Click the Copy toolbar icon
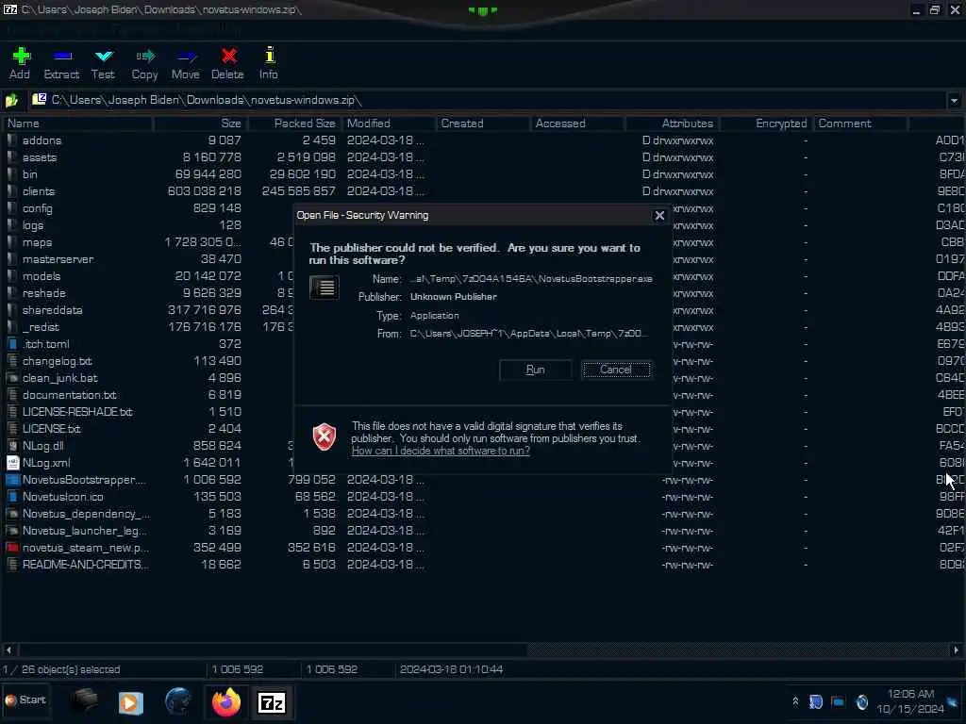 (144, 63)
